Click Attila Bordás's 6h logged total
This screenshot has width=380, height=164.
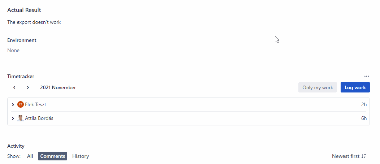[x=364, y=118]
